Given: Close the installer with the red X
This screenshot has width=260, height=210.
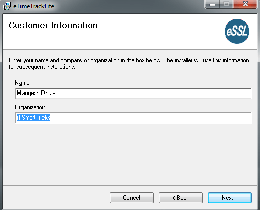Looking at the screenshot, I should [245, 4].
